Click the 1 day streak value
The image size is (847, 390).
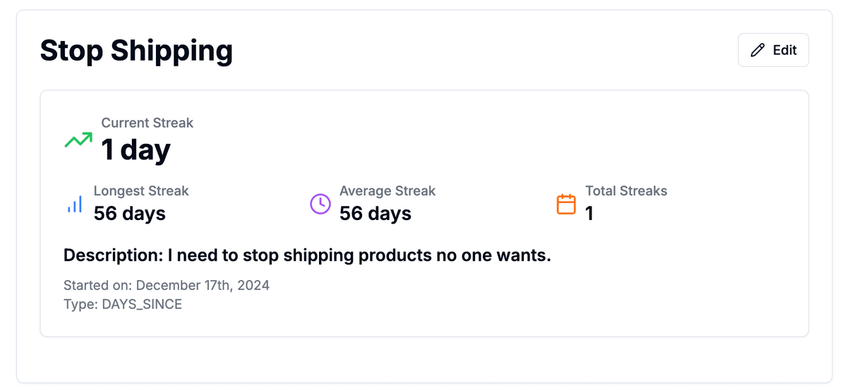[x=136, y=150]
